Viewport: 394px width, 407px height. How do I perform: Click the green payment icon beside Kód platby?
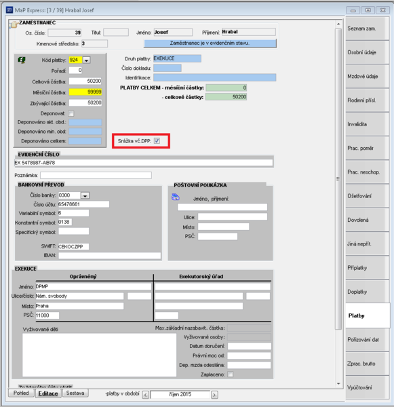(22, 60)
